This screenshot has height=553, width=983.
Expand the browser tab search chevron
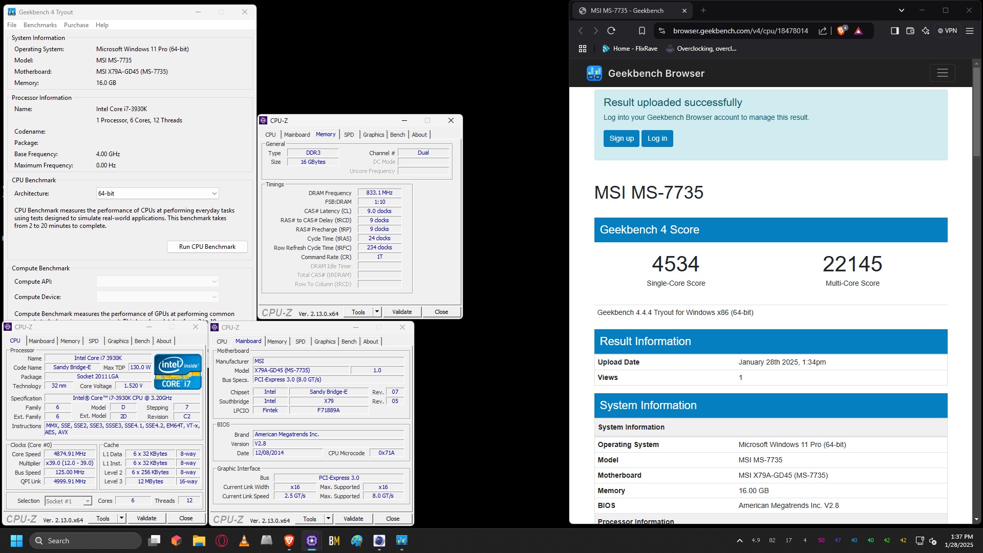pos(901,10)
